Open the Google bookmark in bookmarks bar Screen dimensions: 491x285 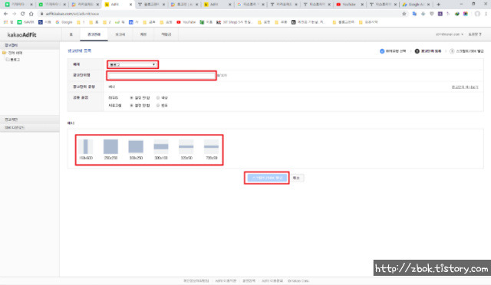pos(64,22)
